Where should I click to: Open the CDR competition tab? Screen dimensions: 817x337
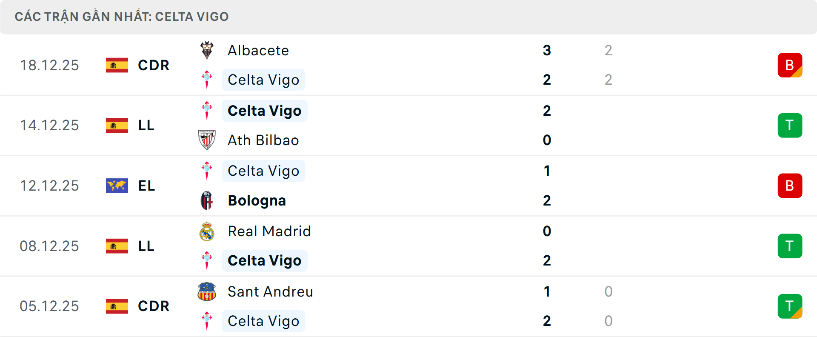point(153,65)
